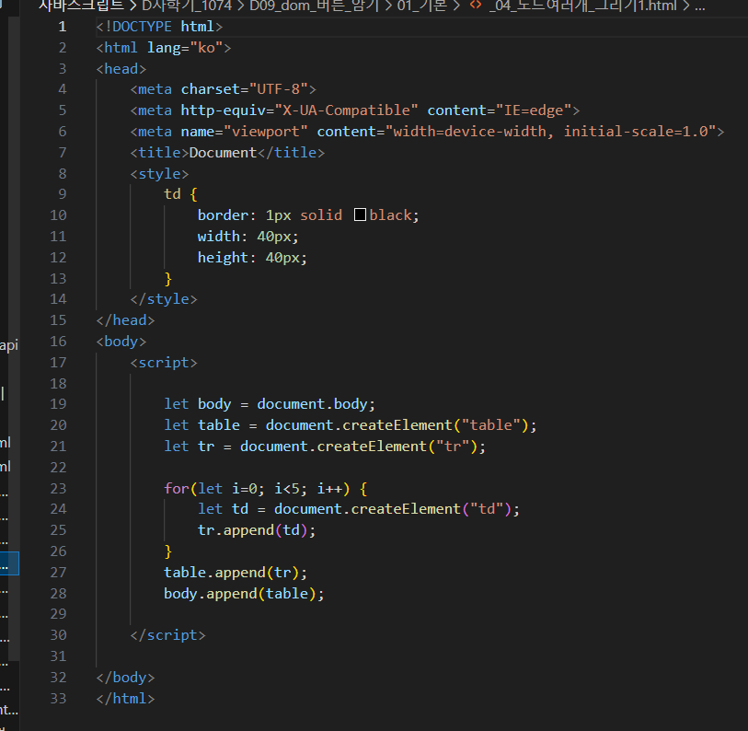Click line number 17 in the gutter

58,363
